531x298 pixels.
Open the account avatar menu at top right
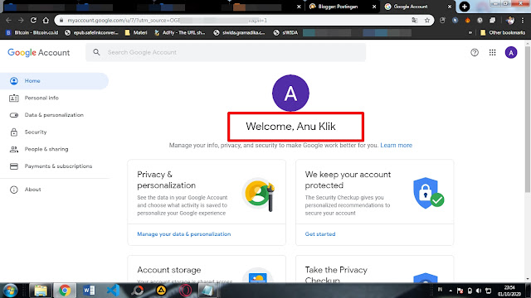tap(511, 52)
